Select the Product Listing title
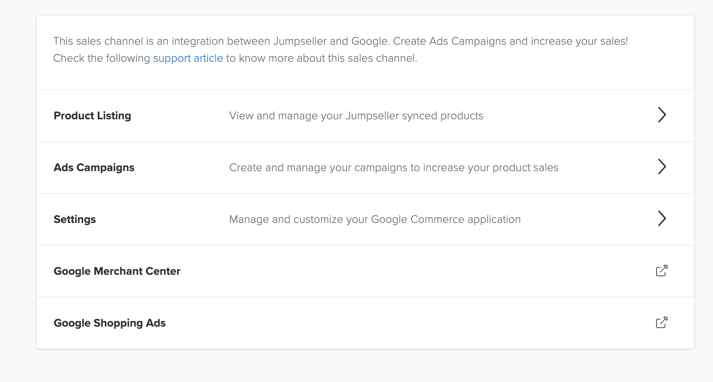The image size is (713, 382). 92,116
